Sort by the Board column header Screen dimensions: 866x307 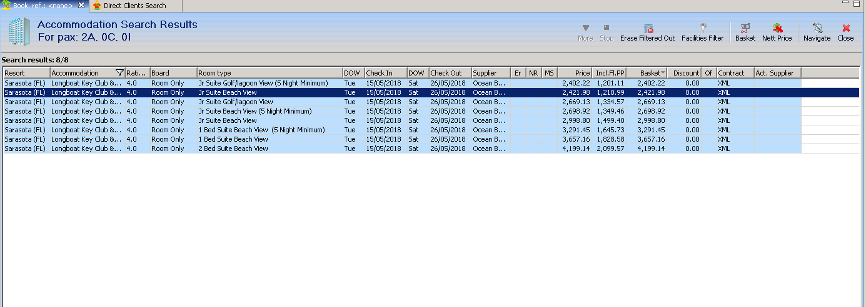(173, 73)
